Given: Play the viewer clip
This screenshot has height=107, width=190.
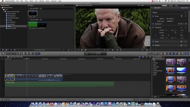Looking at the screenshot, I should tap(113, 50).
